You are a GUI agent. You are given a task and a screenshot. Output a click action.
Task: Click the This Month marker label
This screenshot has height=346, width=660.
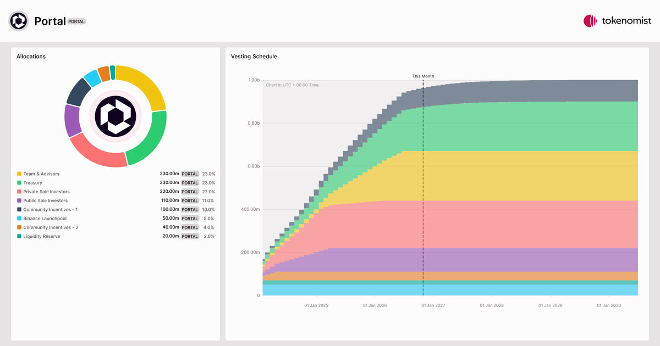[423, 76]
